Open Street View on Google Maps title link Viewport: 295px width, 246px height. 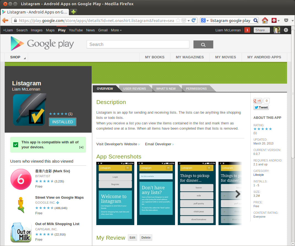click(x=59, y=198)
